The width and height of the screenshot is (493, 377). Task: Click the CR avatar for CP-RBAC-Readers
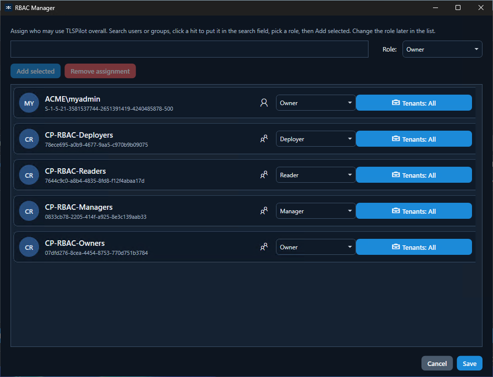[x=29, y=175]
